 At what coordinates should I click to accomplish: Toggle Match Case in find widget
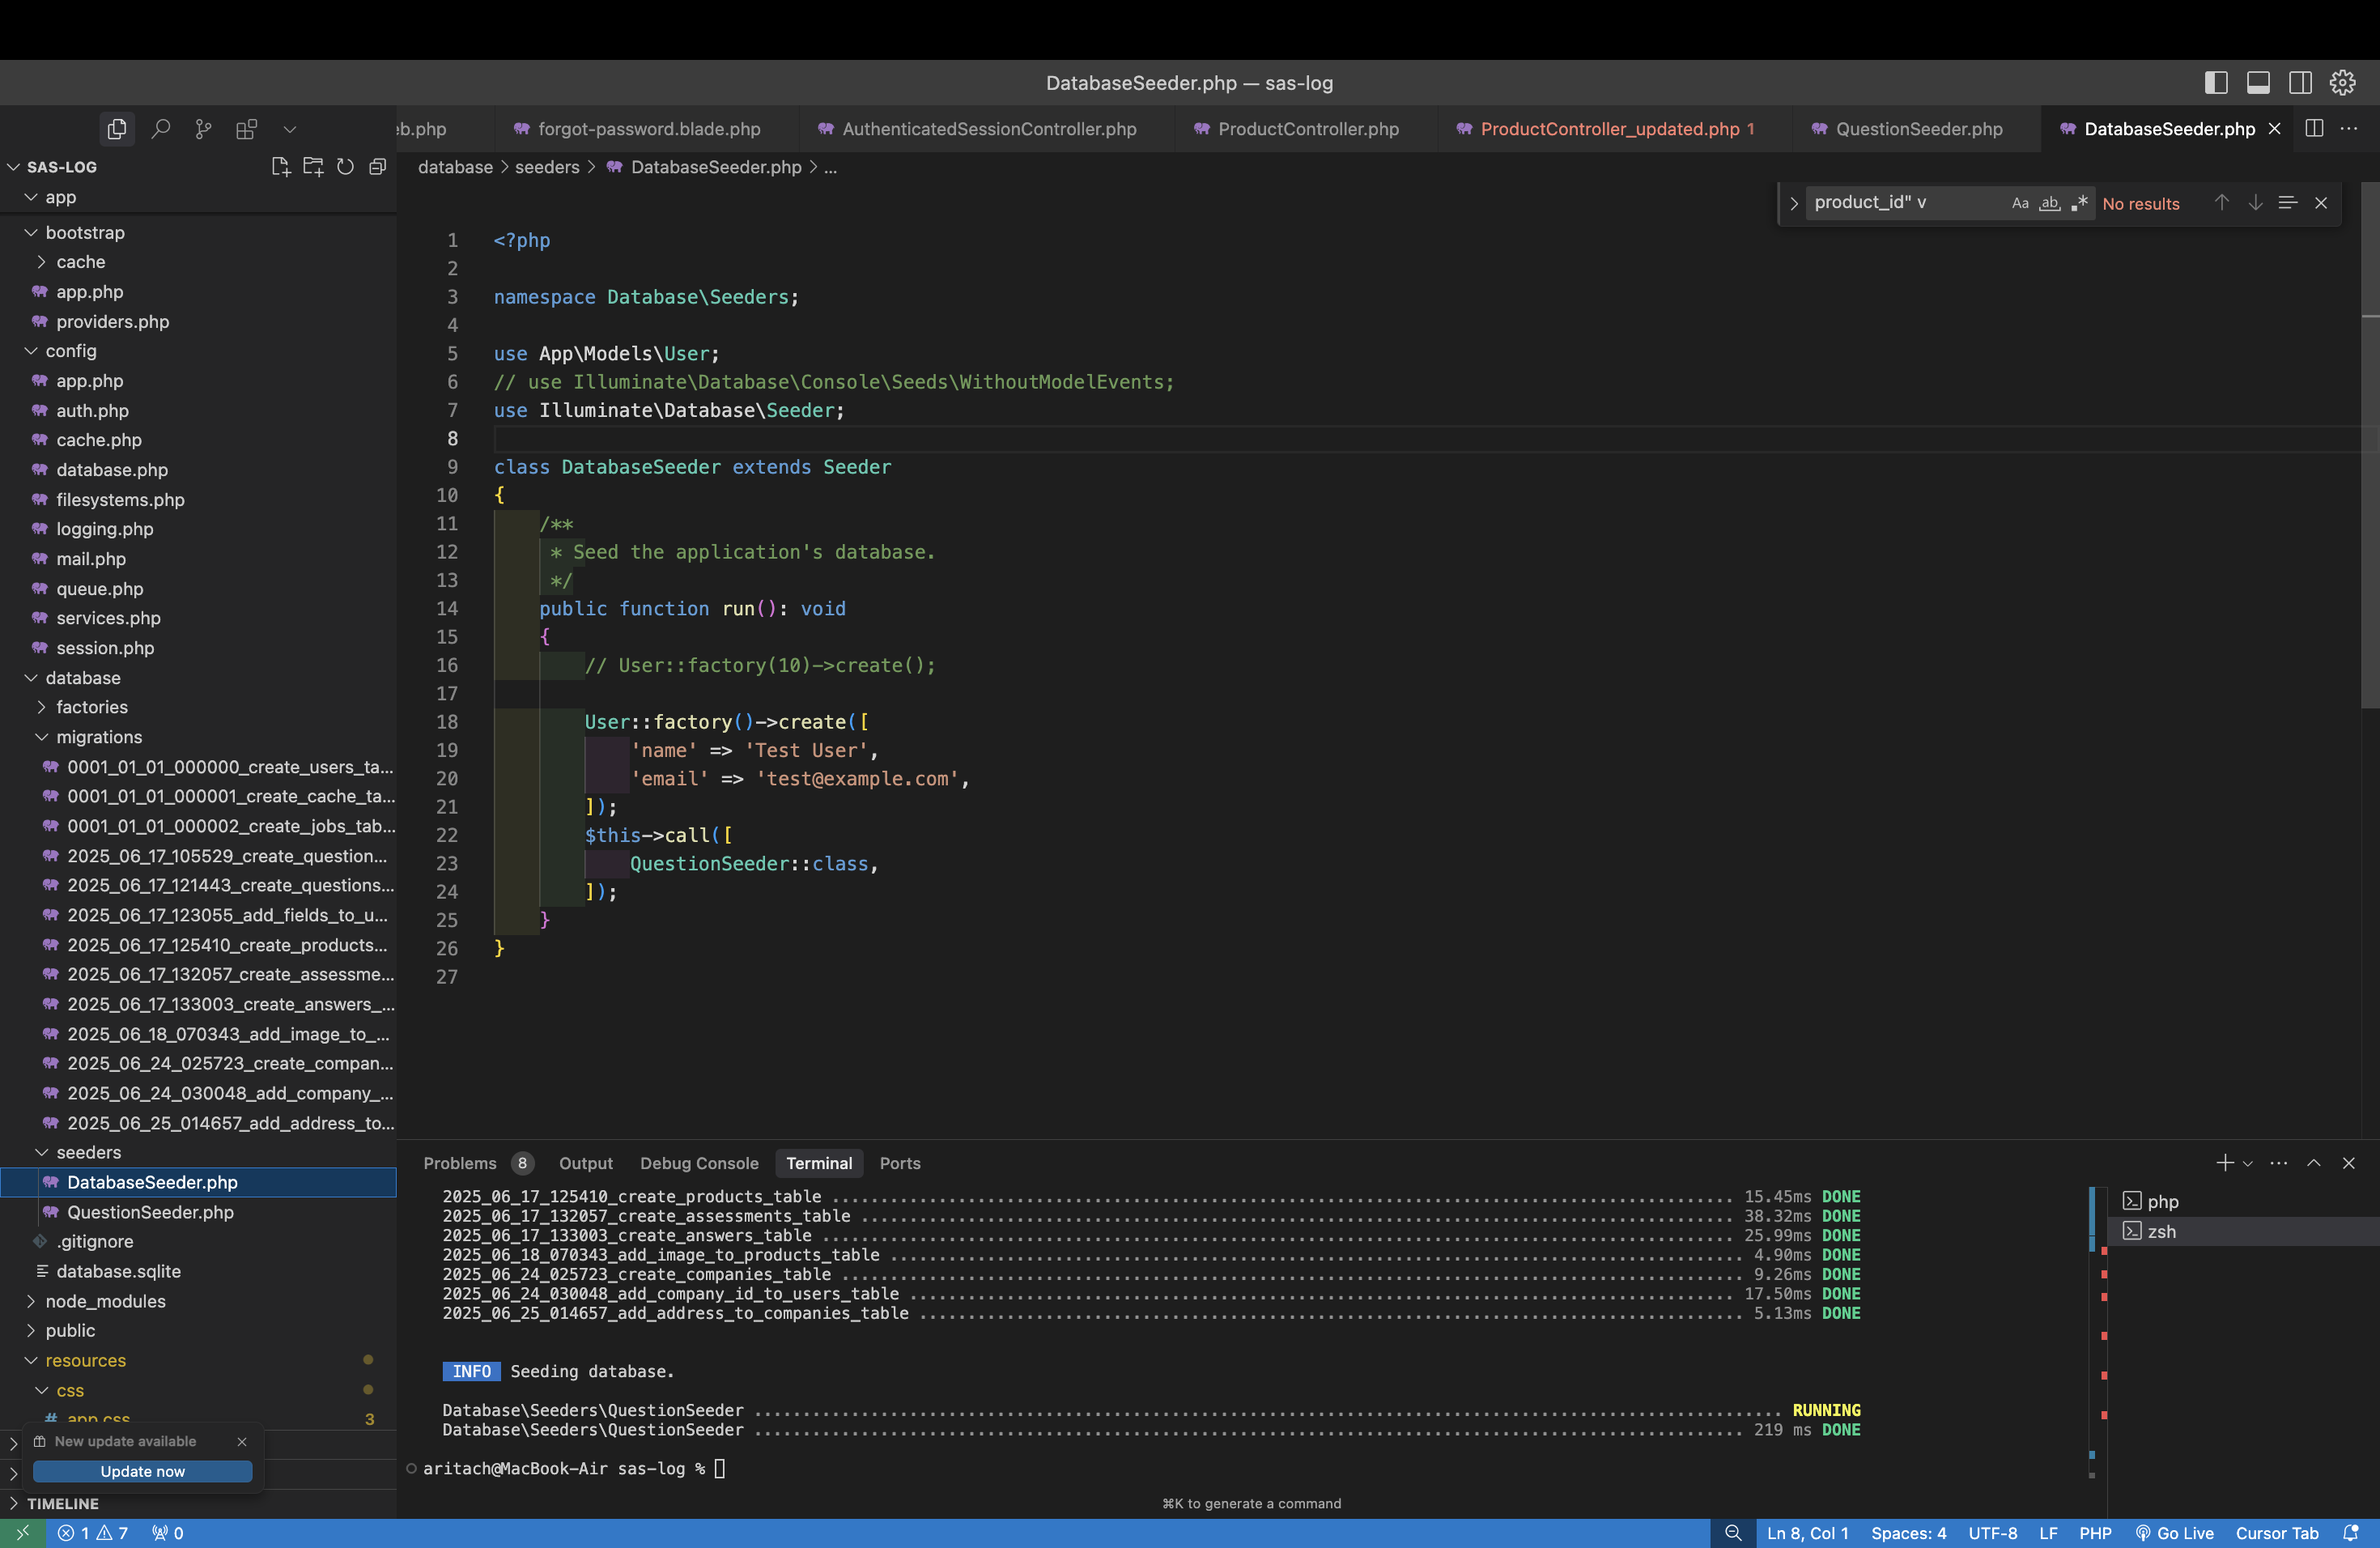pyautogui.click(x=2020, y=203)
